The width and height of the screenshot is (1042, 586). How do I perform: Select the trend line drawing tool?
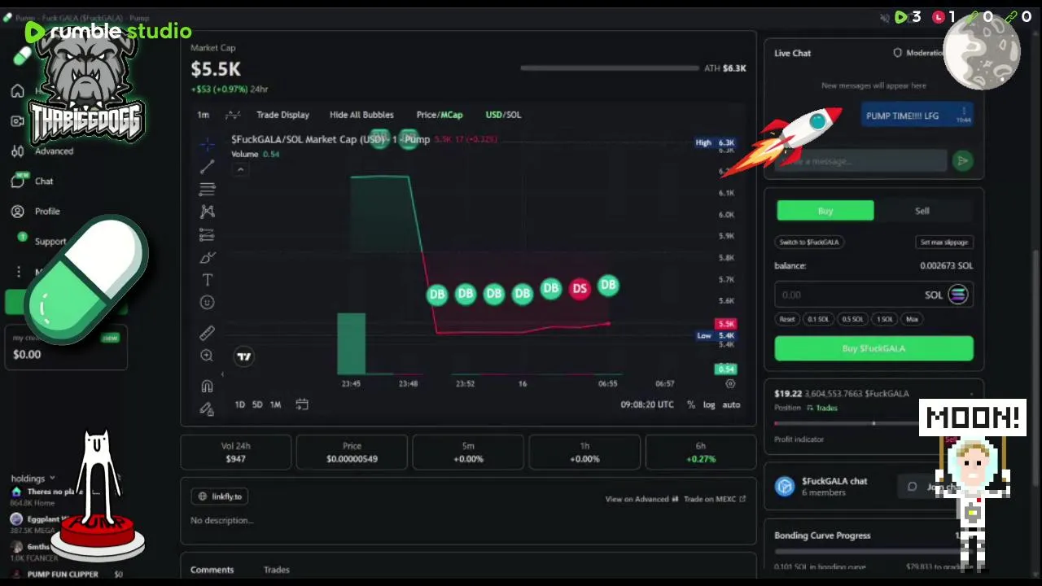tap(207, 167)
